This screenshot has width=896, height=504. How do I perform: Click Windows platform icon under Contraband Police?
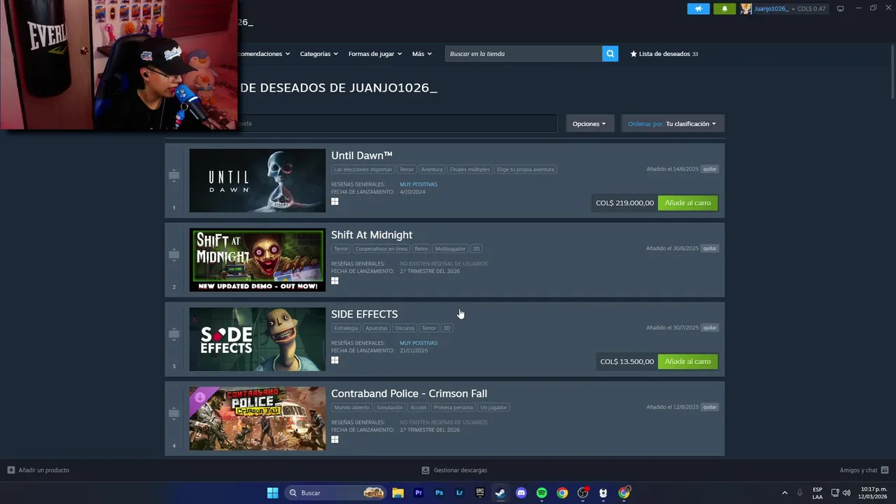point(335,440)
